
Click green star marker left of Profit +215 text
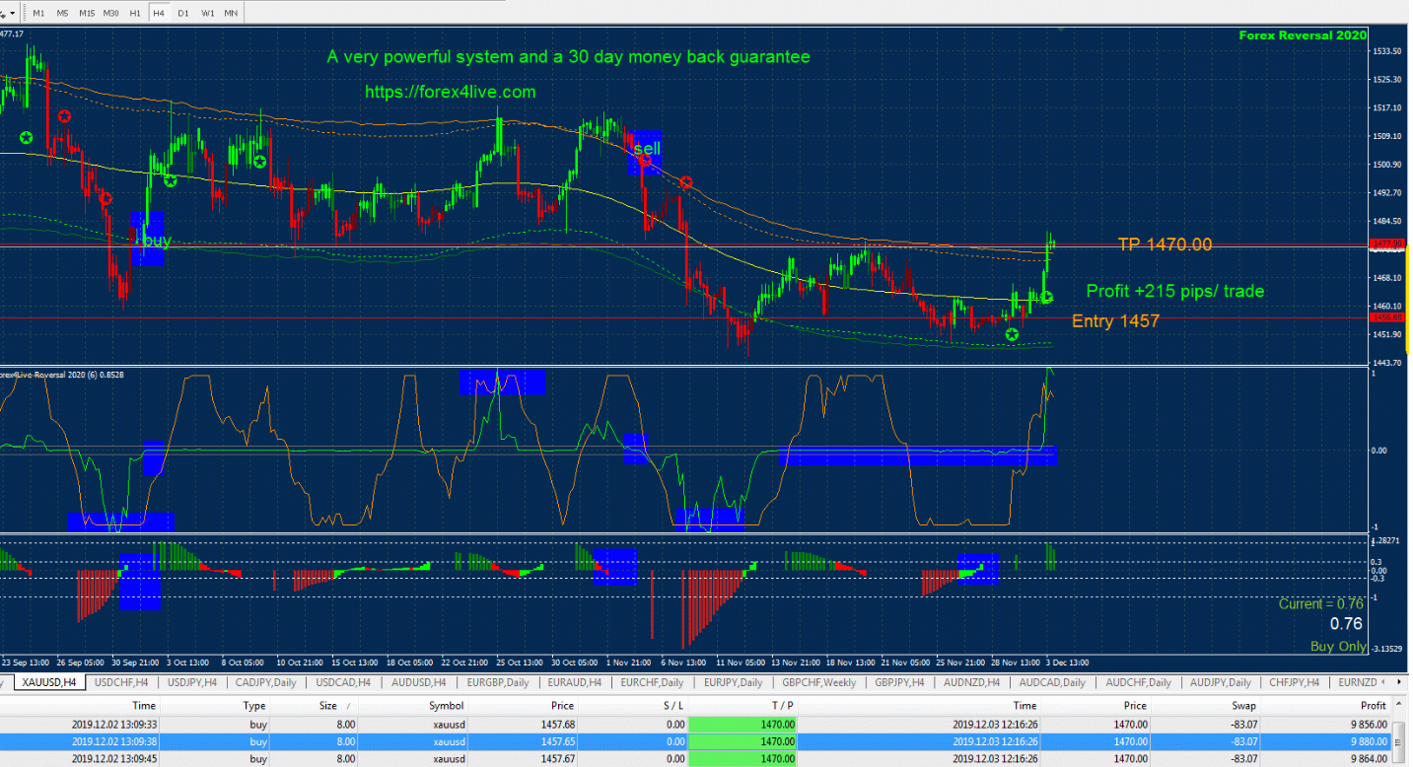[x=1046, y=297]
